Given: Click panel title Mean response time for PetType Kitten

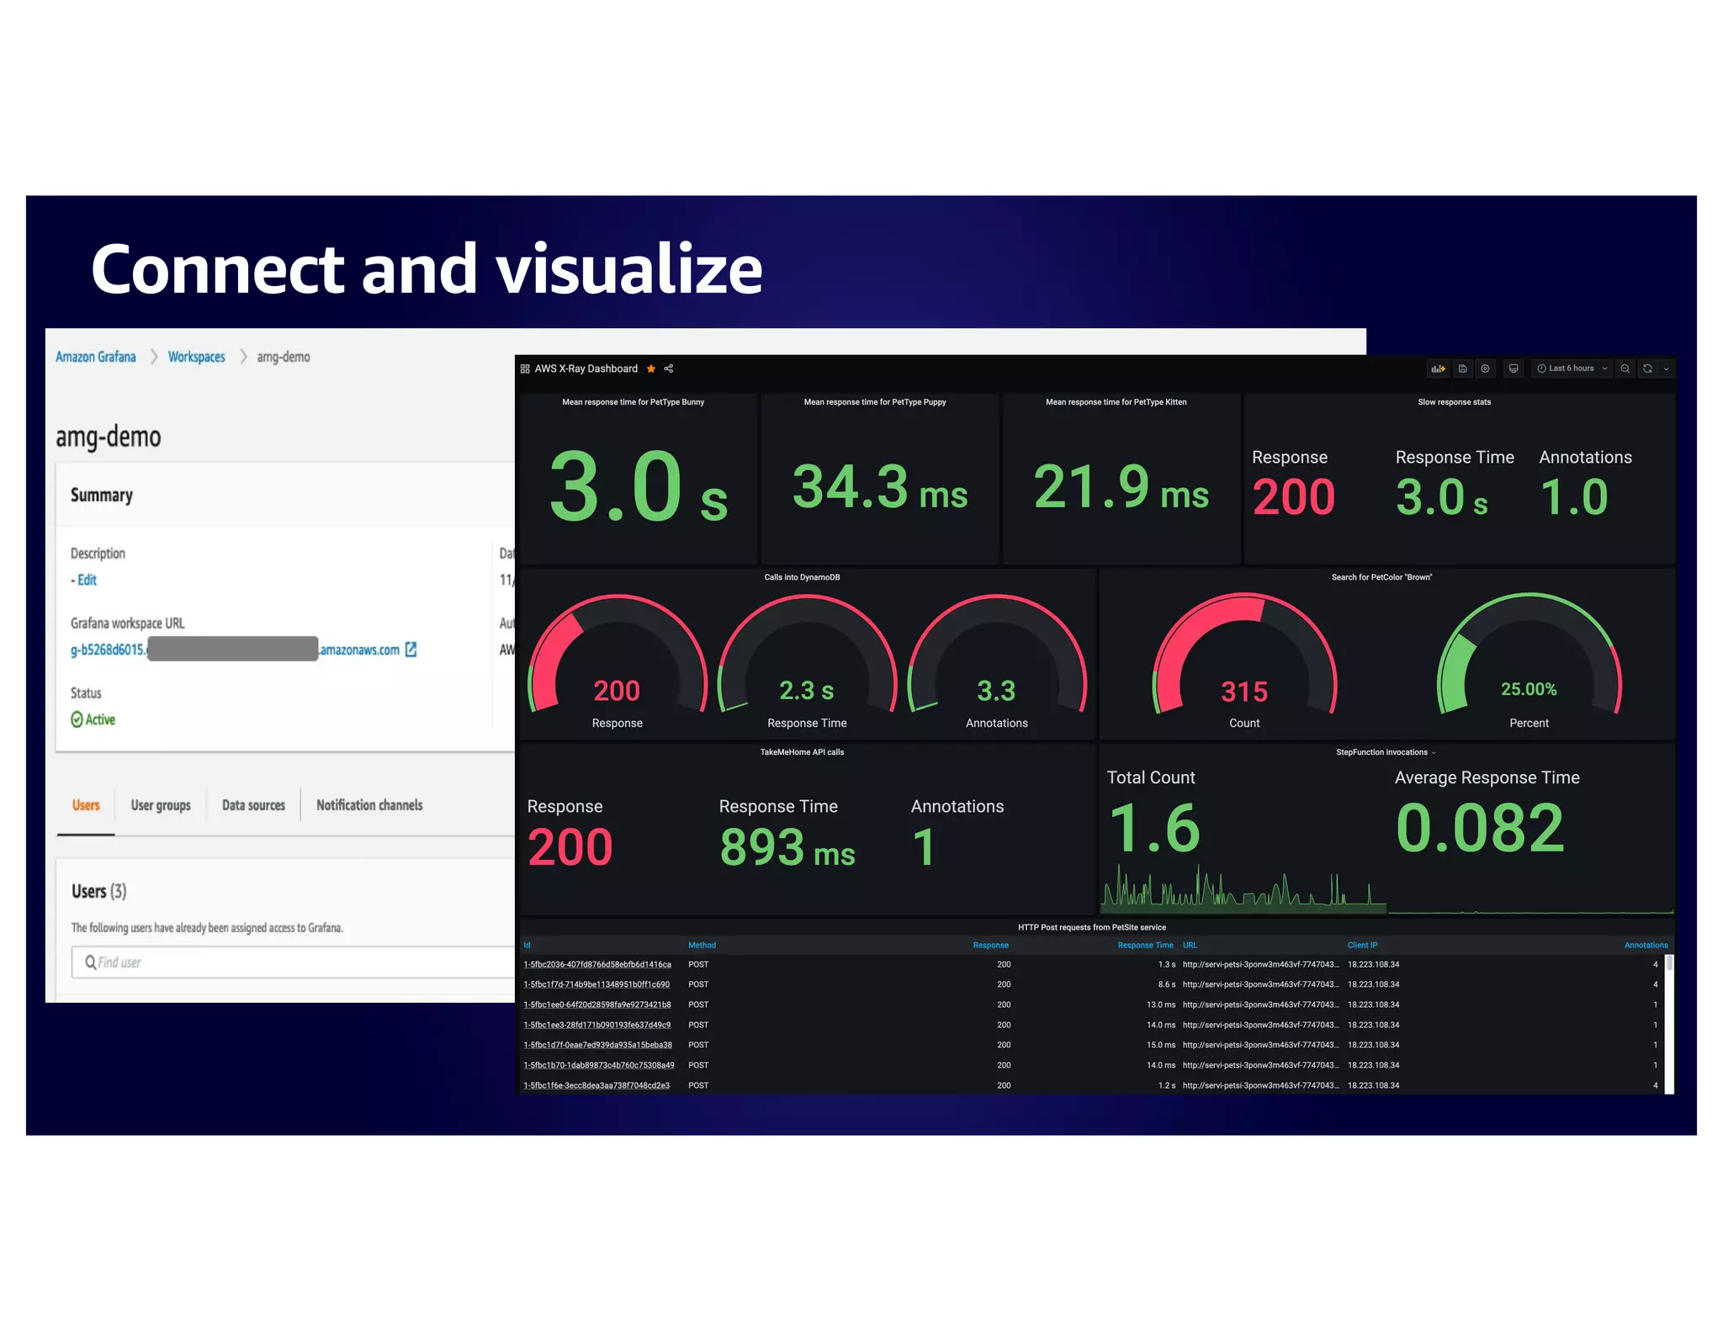Looking at the screenshot, I should click(1116, 402).
